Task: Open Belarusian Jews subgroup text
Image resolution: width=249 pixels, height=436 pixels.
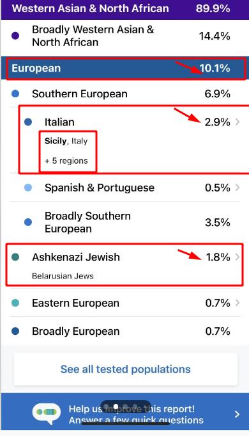Action: 63,276
